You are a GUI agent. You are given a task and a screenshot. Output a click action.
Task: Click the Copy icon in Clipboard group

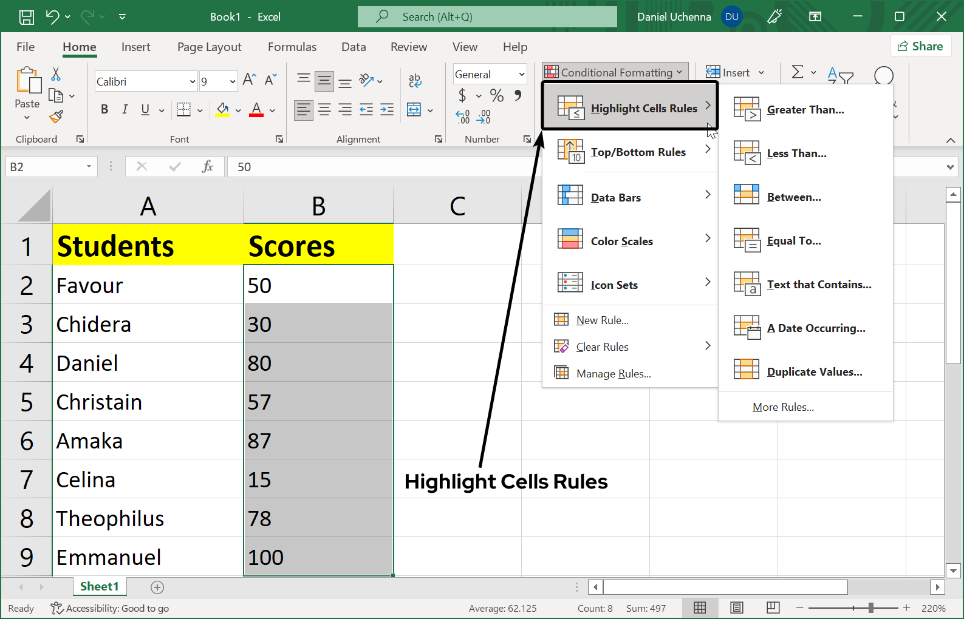pyautogui.click(x=56, y=96)
